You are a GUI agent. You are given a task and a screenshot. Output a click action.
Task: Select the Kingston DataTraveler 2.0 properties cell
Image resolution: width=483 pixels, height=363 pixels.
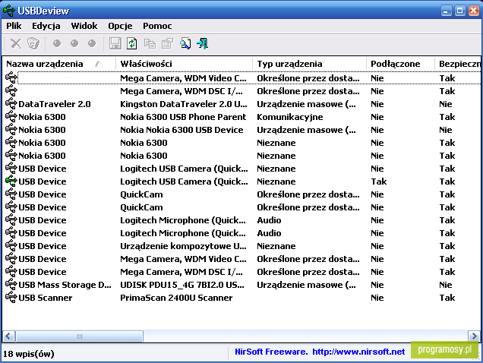tap(184, 104)
